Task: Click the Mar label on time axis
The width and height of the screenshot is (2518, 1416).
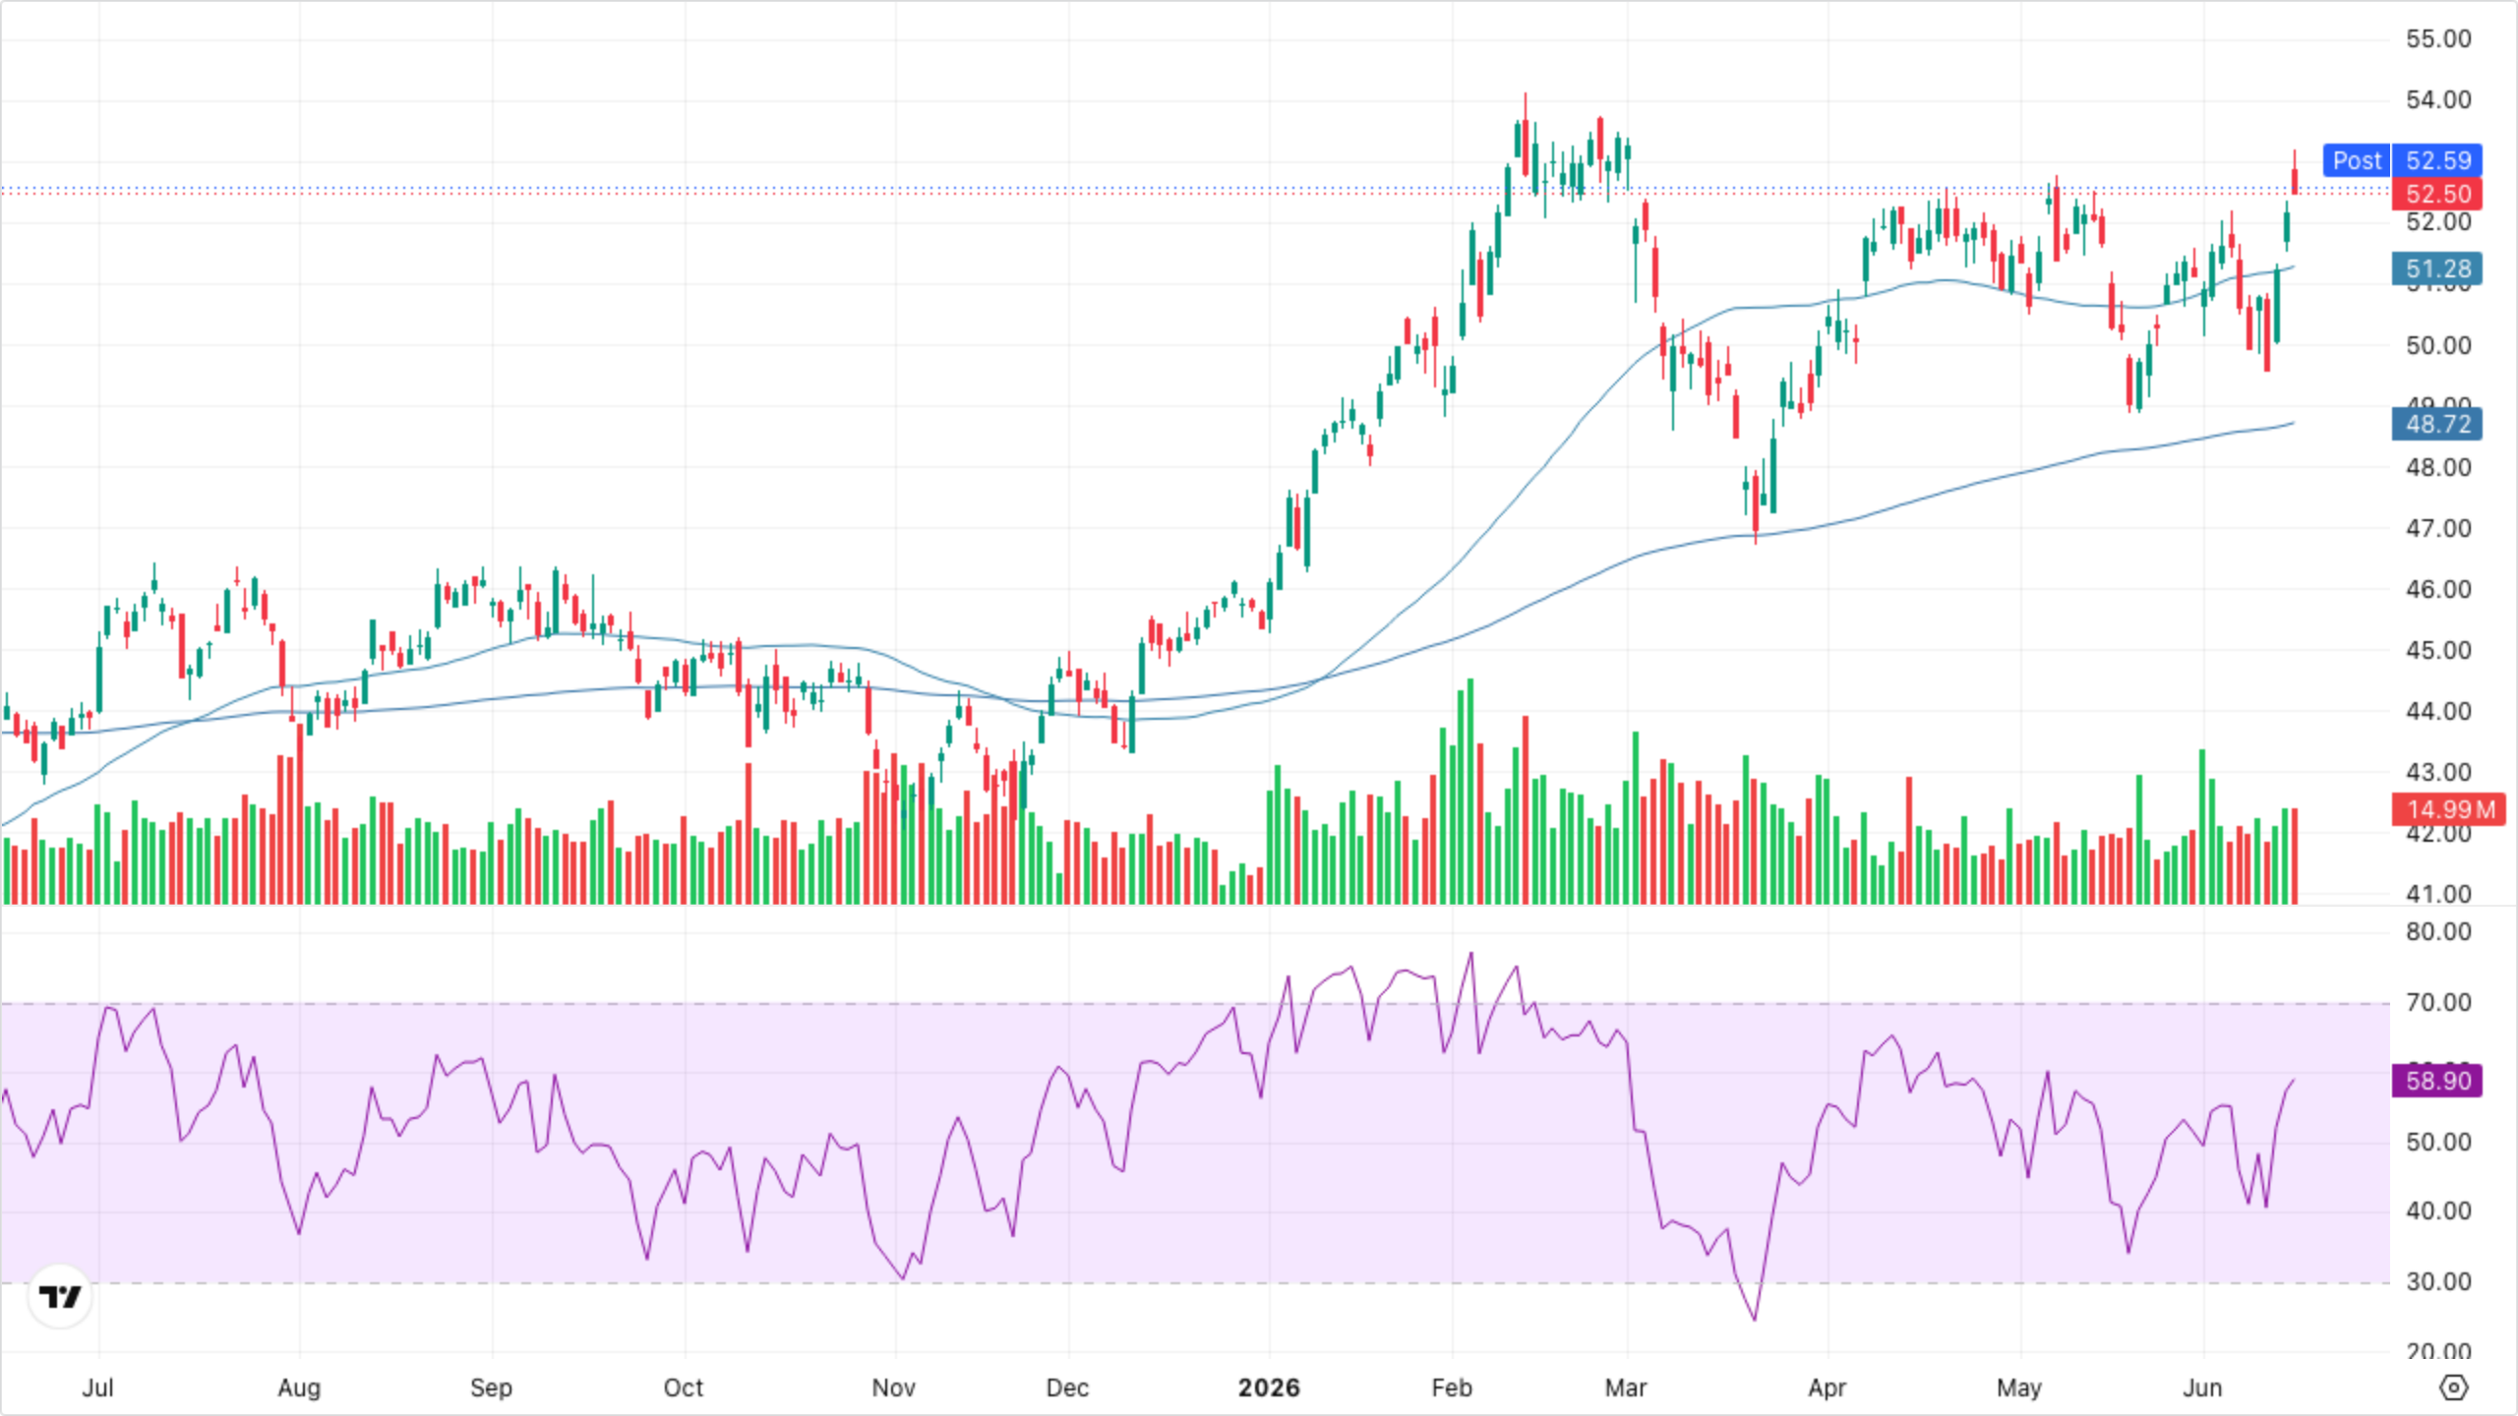Action: 1626,1387
